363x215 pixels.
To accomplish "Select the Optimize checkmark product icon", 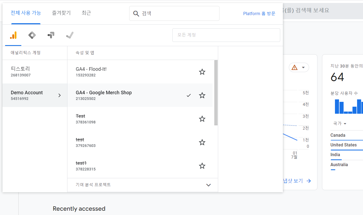I will [x=70, y=35].
